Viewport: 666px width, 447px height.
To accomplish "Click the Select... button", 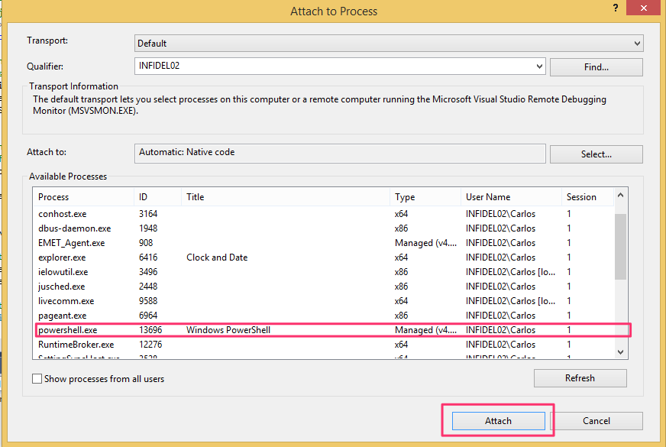I will coord(596,154).
